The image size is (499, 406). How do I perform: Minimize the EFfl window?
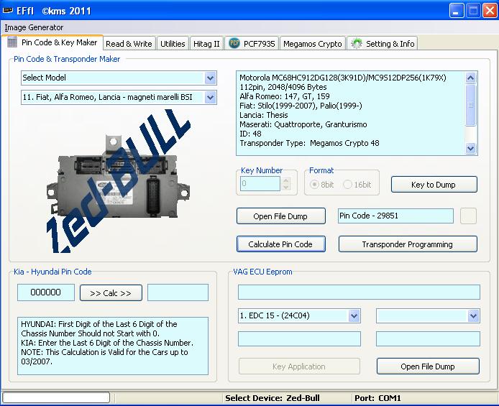pyautogui.click(x=457, y=11)
